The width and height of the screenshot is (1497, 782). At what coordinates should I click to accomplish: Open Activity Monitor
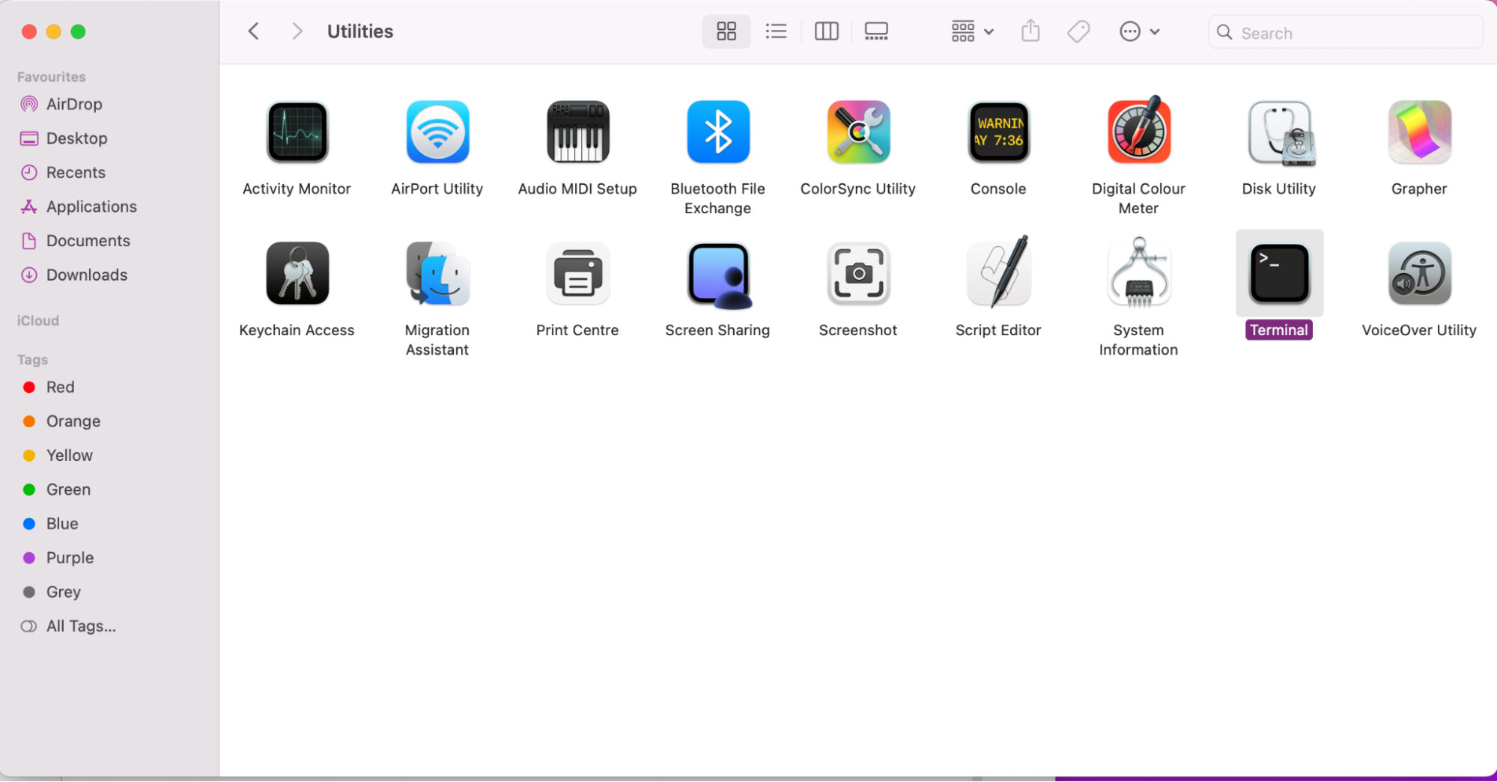[297, 132]
